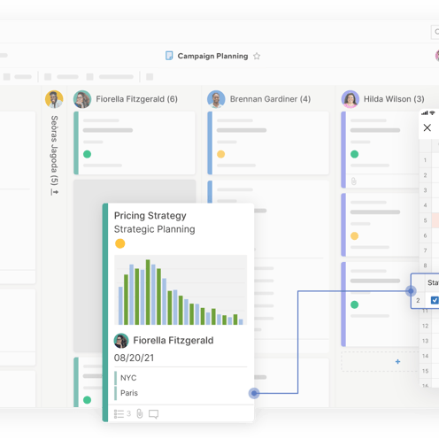Open Brennan Gardiner's first card
The width and height of the screenshot is (439, 439).
coord(268,143)
